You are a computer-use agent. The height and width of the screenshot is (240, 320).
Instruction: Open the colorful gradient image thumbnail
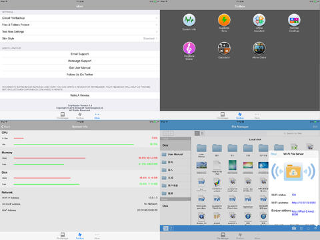point(248,165)
